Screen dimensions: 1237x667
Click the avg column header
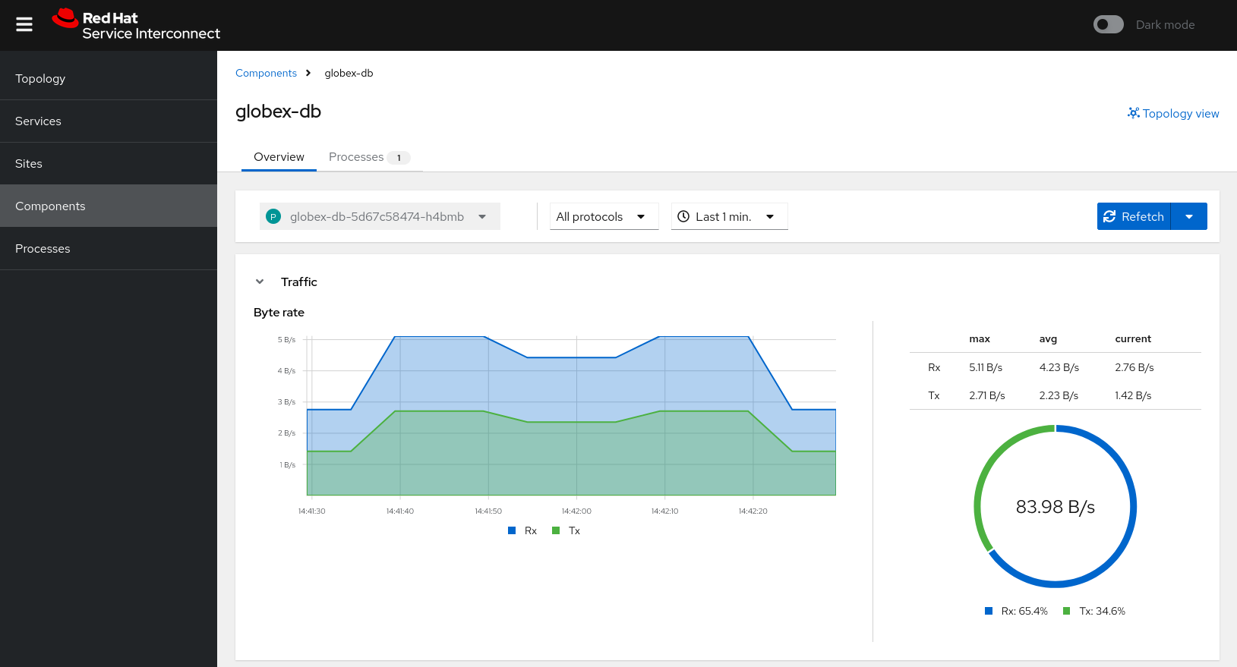click(1048, 339)
